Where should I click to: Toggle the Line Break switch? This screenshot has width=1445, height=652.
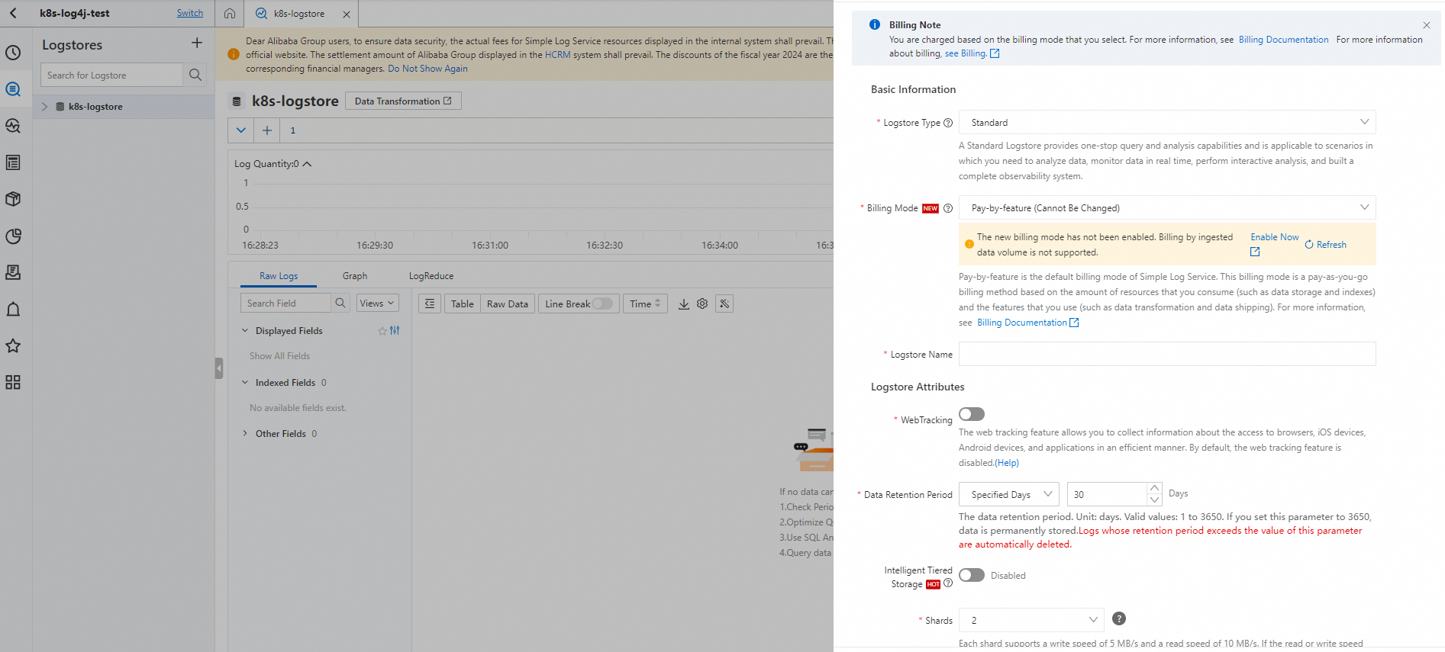pyautogui.click(x=602, y=304)
